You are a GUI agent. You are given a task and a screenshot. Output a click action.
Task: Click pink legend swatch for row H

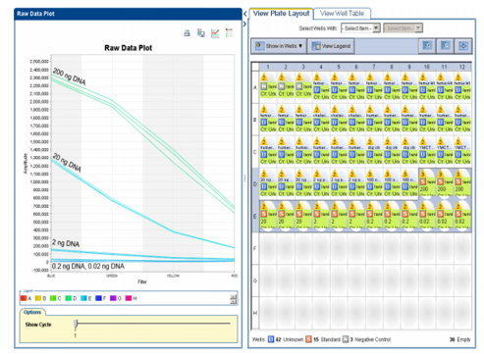[129, 298]
